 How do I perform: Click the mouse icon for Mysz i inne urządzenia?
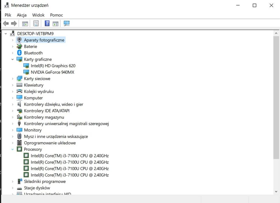tap(19, 136)
